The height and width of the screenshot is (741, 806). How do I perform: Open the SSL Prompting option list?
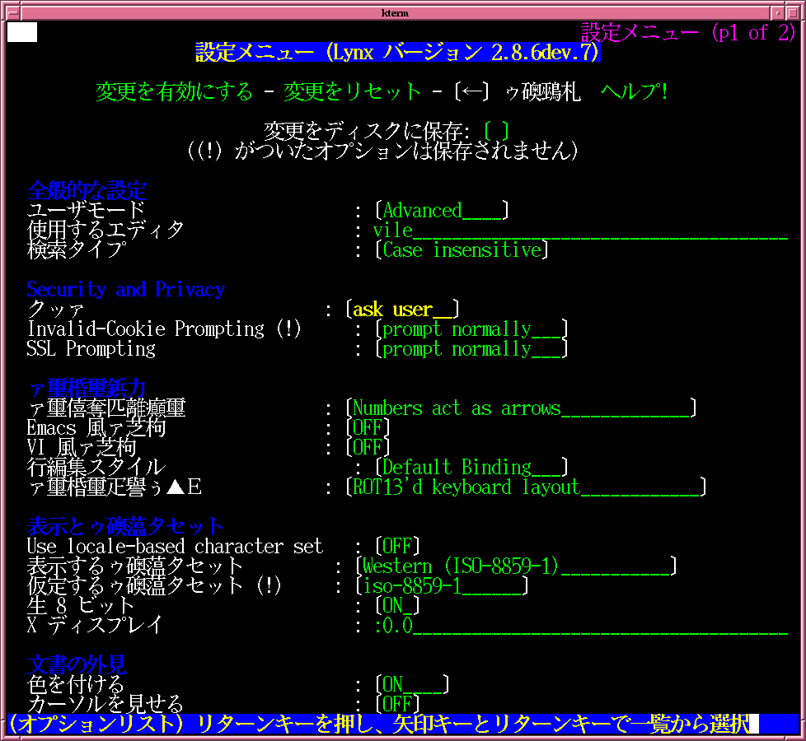pos(471,349)
